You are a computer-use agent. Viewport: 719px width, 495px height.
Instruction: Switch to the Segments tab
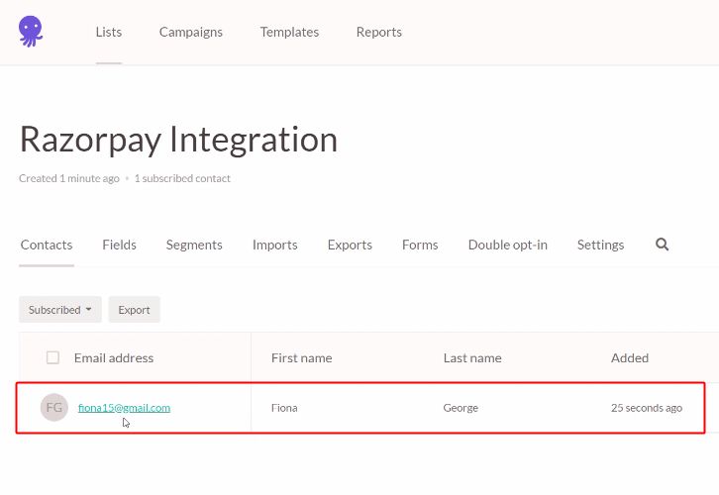pyautogui.click(x=194, y=245)
